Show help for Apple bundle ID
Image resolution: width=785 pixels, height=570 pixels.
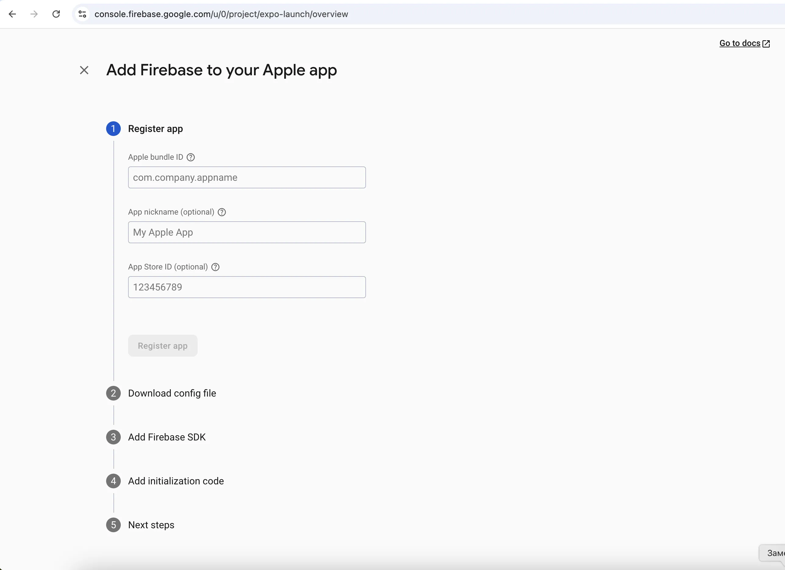pyautogui.click(x=191, y=157)
